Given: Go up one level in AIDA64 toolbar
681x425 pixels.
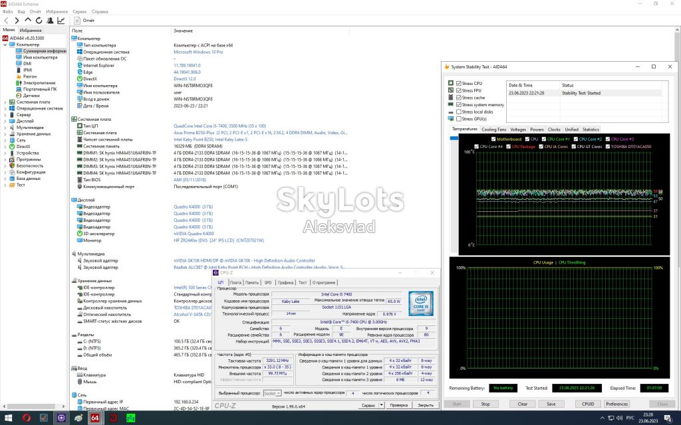Looking at the screenshot, I should click(x=28, y=20).
